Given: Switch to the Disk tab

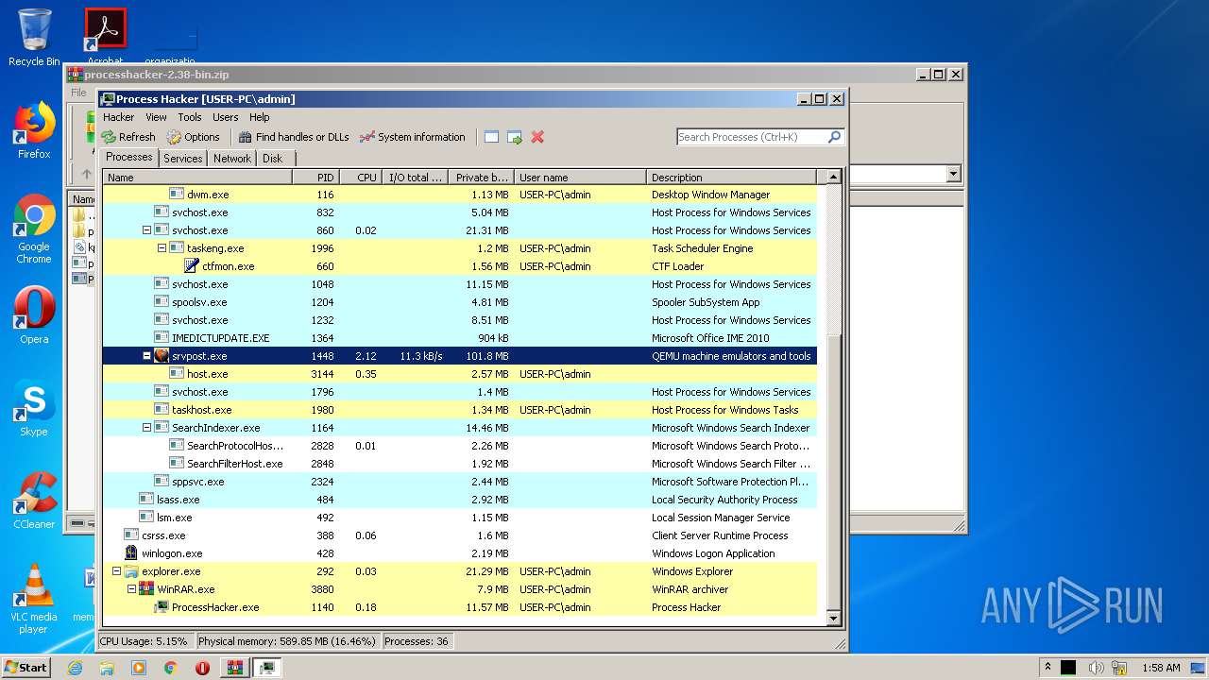Looking at the screenshot, I should pyautogui.click(x=273, y=159).
